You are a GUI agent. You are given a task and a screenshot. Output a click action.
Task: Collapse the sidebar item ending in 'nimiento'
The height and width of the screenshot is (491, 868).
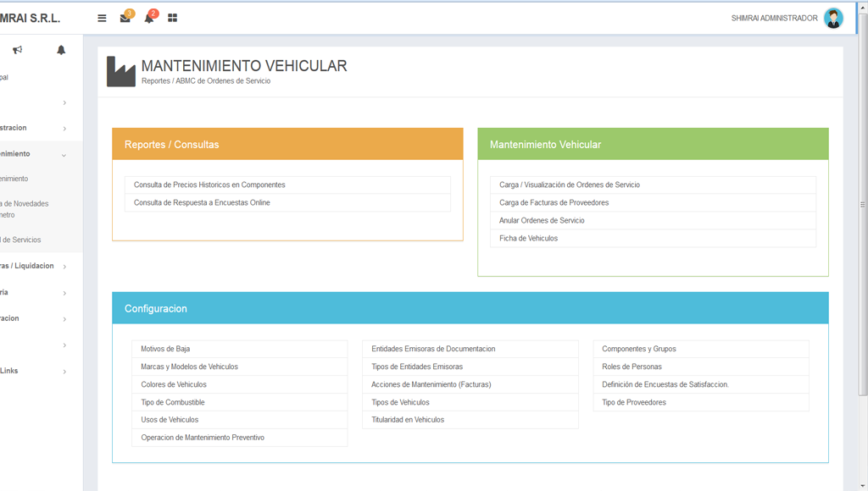(33, 154)
